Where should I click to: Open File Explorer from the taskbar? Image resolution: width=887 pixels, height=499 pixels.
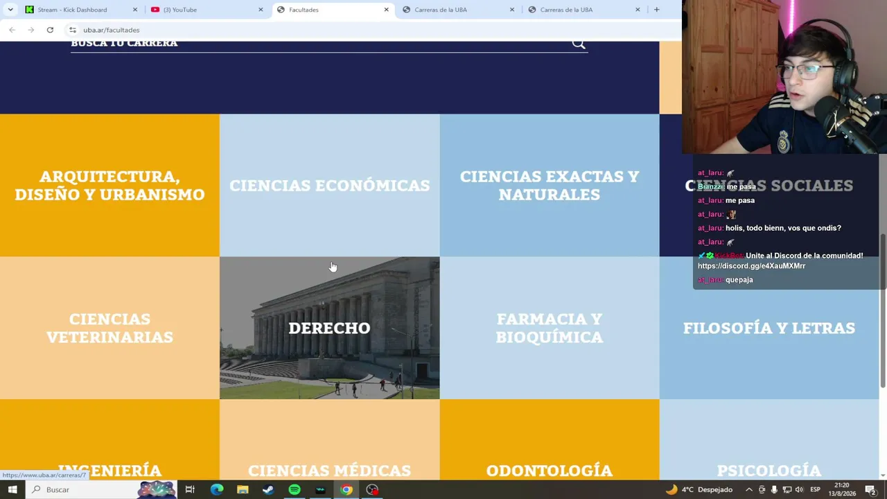pyautogui.click(x=243, y=489)
